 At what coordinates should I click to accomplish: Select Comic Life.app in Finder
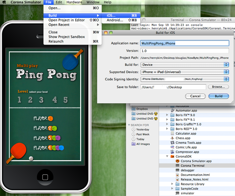186,148
